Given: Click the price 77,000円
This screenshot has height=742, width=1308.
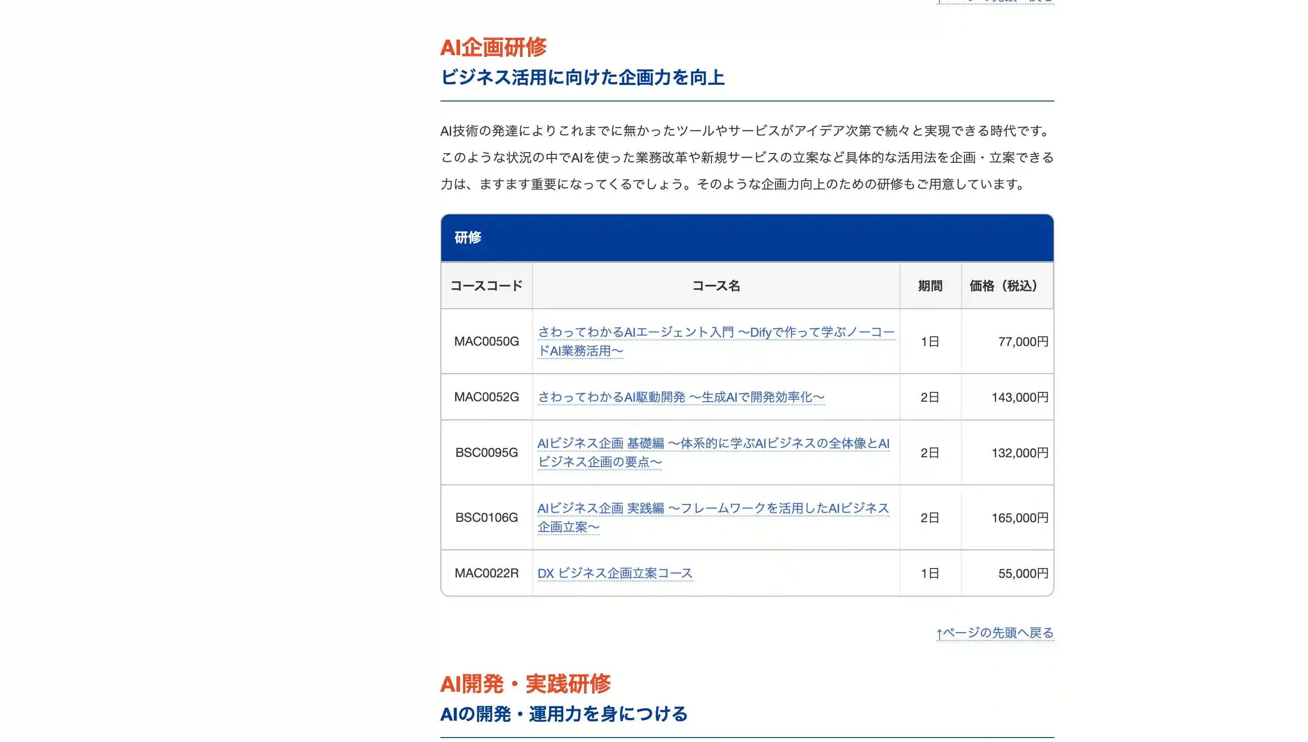Looking at the screenshot, I should point(1023,342).
